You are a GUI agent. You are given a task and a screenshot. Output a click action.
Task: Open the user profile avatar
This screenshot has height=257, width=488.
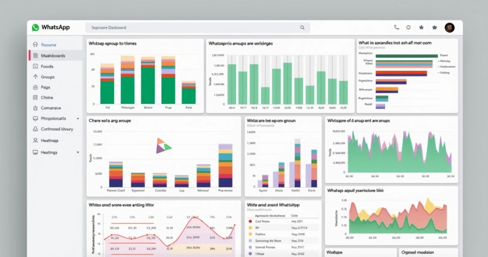coord(449,27)
